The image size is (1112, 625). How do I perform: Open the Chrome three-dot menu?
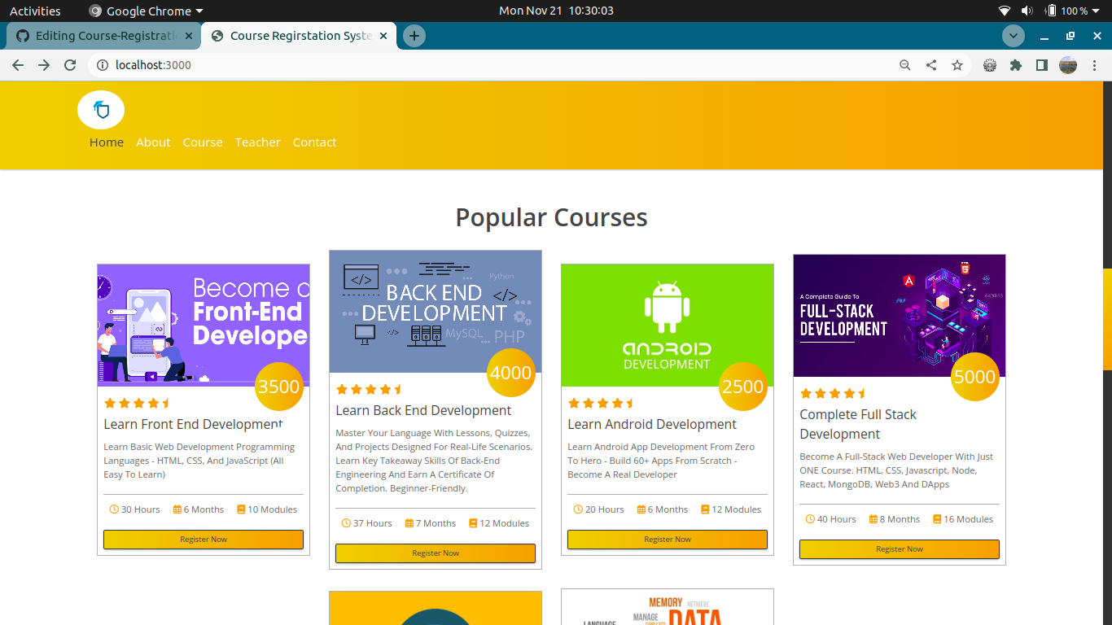click(x=1095, y=64)
